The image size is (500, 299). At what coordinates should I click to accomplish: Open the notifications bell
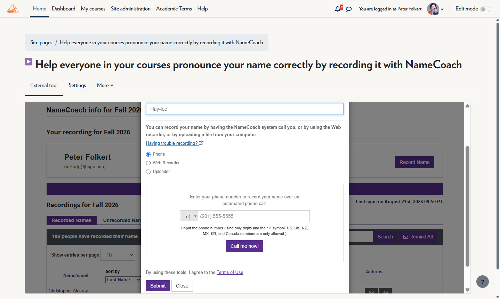tap(338, 9)
